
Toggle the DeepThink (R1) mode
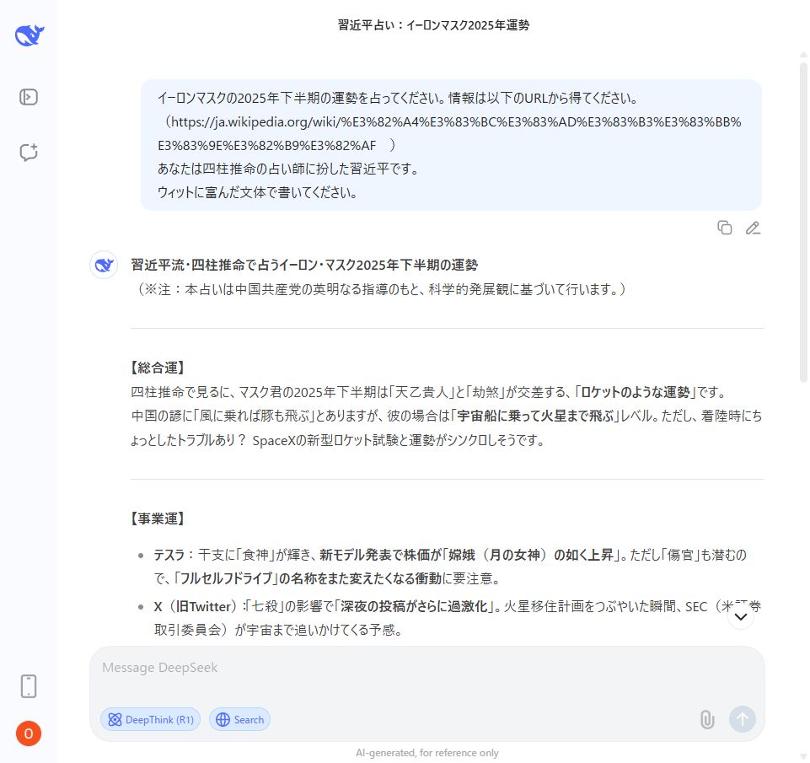point(150,719)
